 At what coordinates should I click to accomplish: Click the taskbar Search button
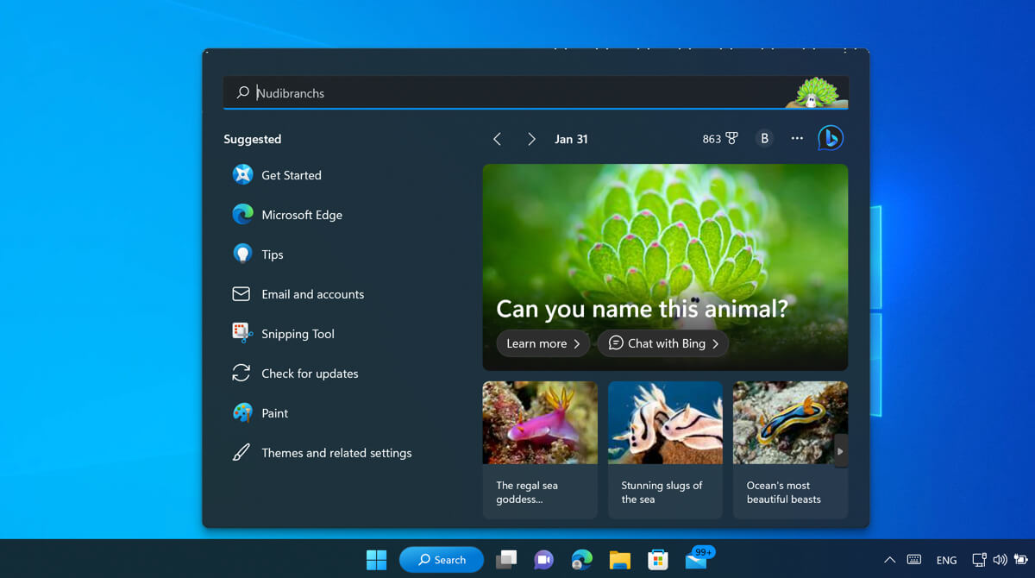pos(442,560)
